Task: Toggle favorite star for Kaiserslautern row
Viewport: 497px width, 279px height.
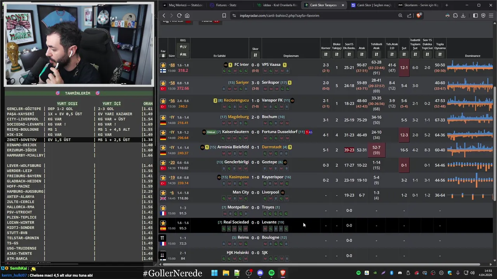Action: (163, 132)
